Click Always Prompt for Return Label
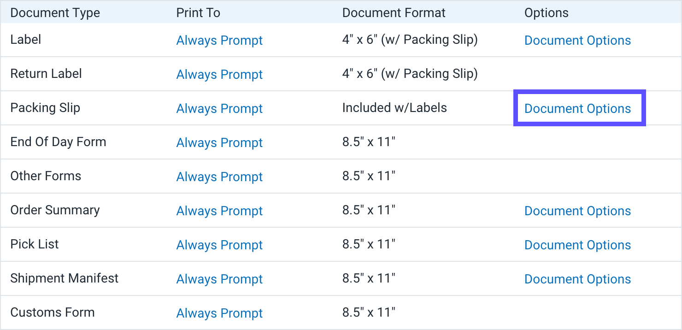This screenshot has height=330, width=682. click(x=219, y=74)
